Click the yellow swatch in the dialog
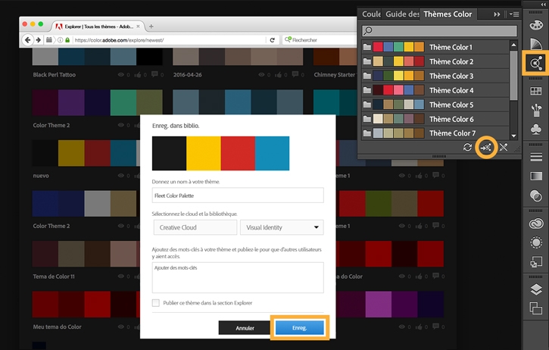This screenshot has width=549, height=350. (204, 154)
